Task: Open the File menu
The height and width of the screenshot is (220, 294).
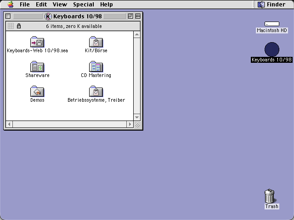Action: click(24, 4)
